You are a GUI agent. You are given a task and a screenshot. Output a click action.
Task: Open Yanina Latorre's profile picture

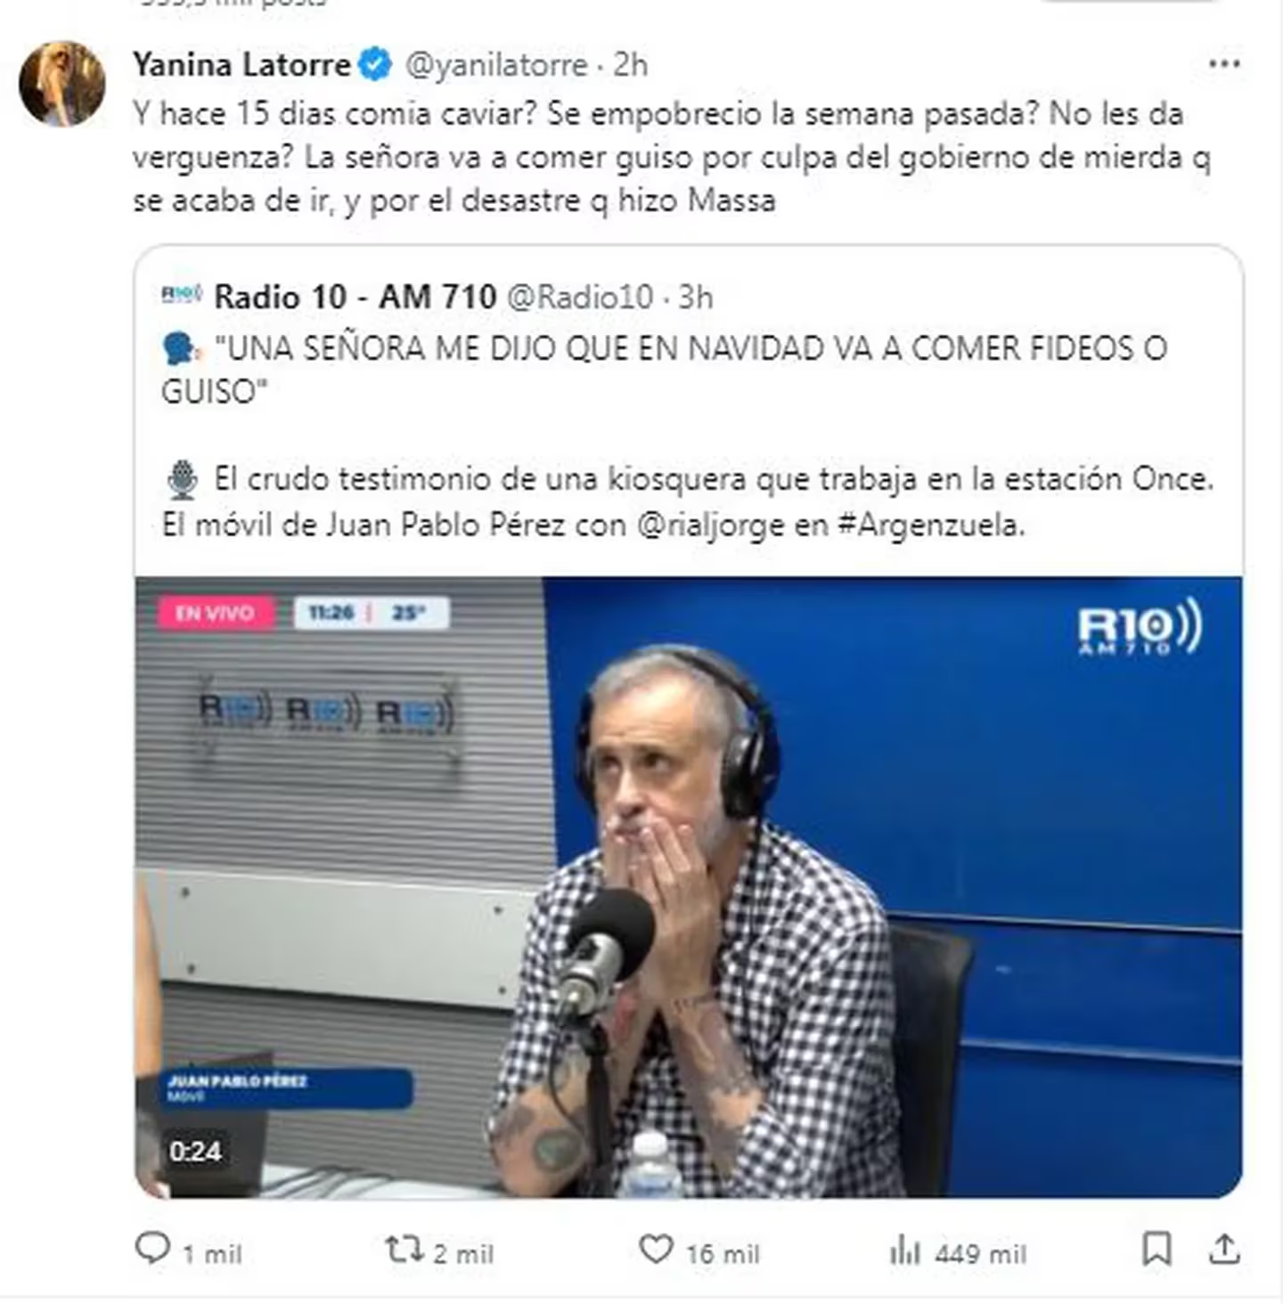click(62, 84)
